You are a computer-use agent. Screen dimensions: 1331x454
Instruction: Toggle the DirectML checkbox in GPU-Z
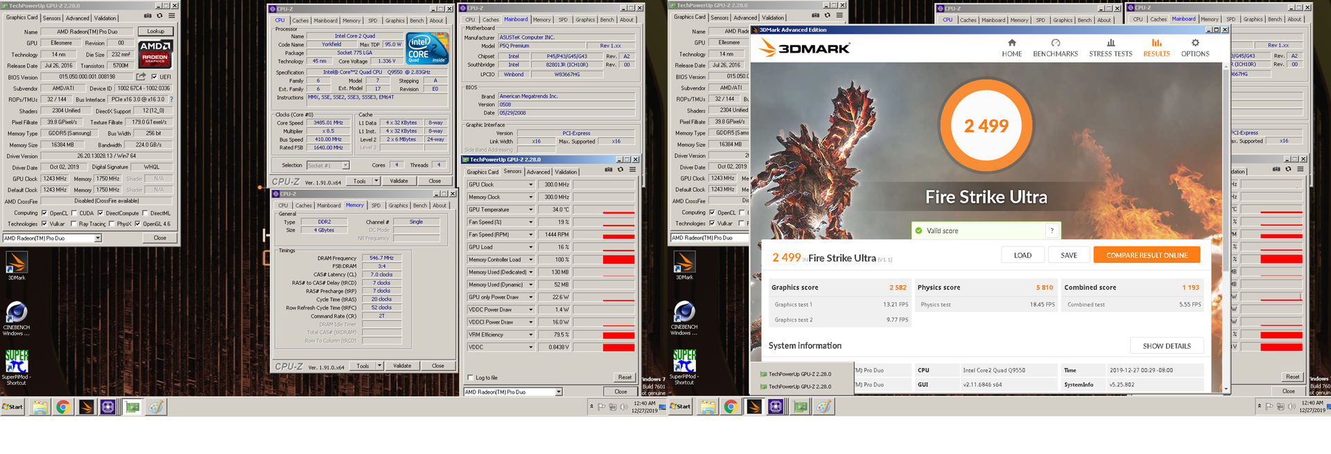coord(145,213)
